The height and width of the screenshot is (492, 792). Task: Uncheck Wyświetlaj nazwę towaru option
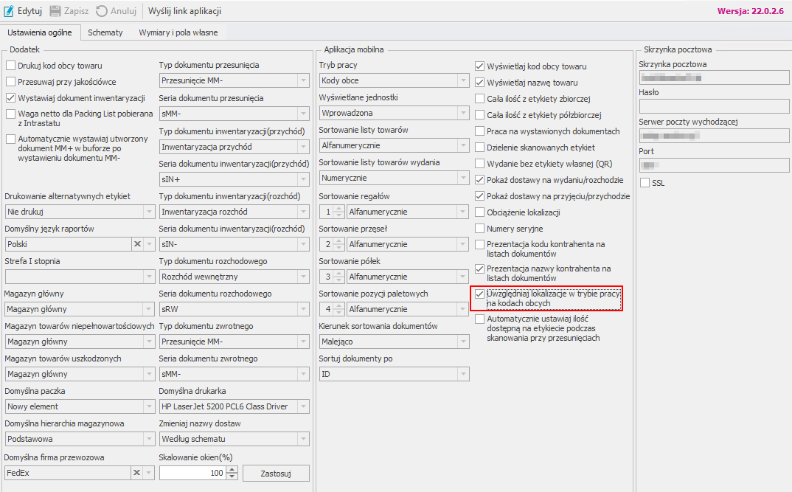(x=480, y=83)
